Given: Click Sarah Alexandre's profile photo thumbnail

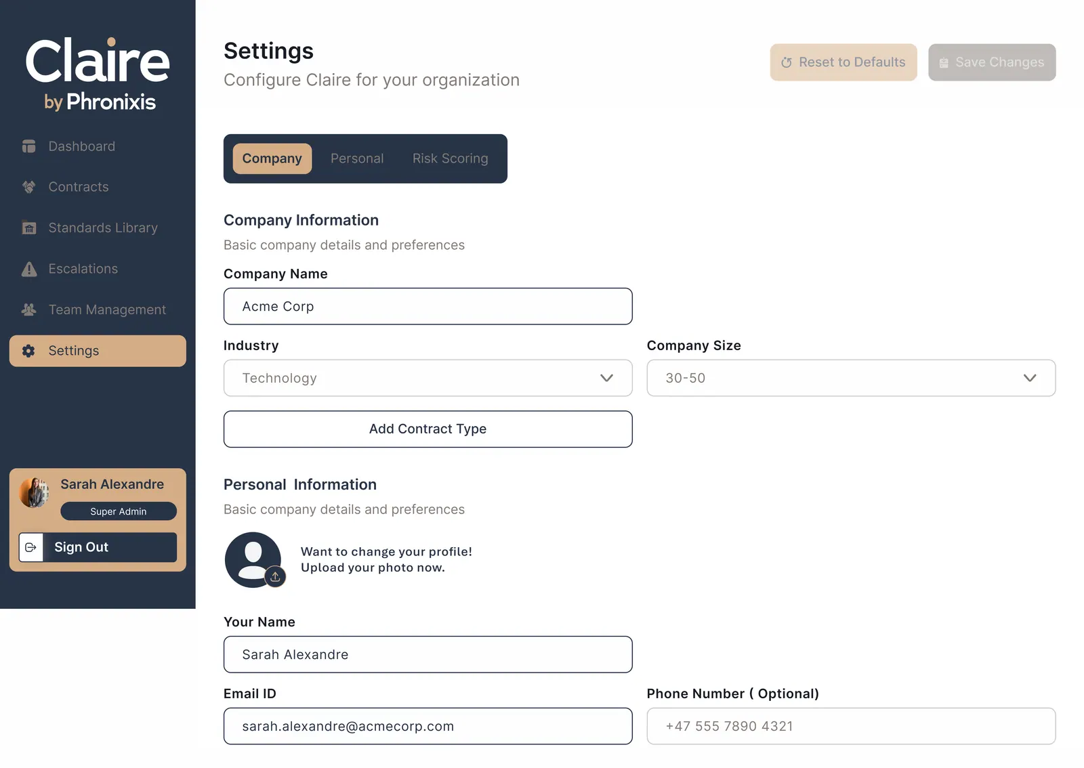Looking at the screenshot, I should 34,492.
